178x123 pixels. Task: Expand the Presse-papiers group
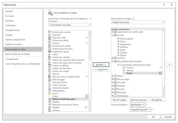click(x=119, y=39)
